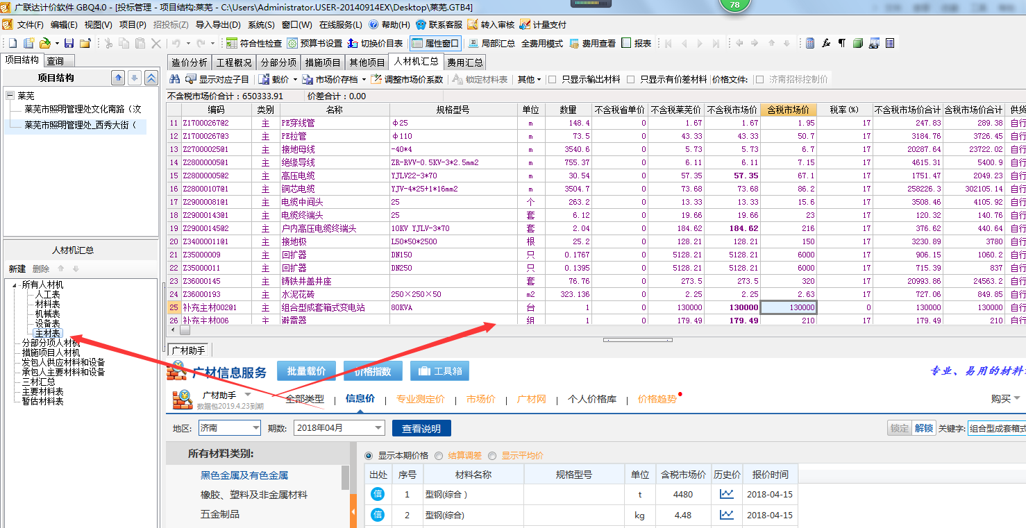This screenshot has width=1026, height=528.
Task: Click move-up arrow in 项目结构 panel
Action: pos(118,78)
